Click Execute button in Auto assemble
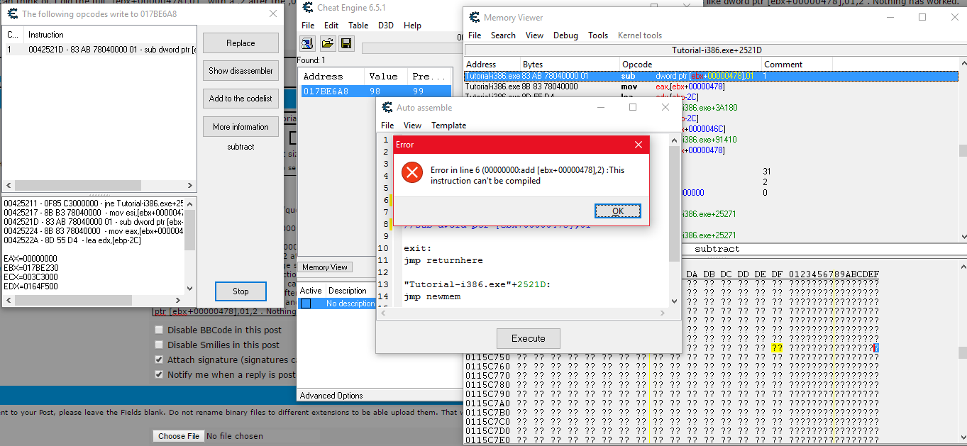The image size is (967, 446). pos(529,338)
